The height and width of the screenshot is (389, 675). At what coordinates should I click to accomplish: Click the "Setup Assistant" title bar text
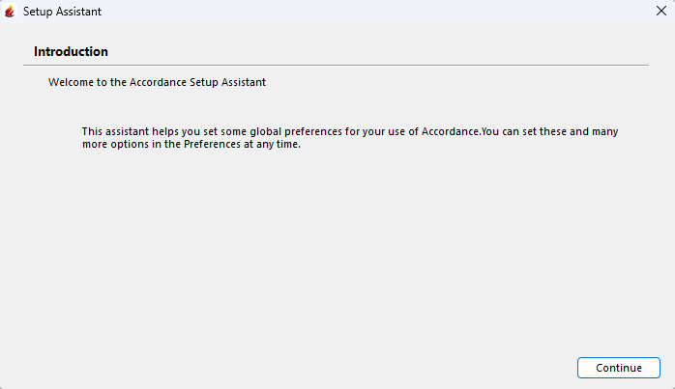pos(62,12)
